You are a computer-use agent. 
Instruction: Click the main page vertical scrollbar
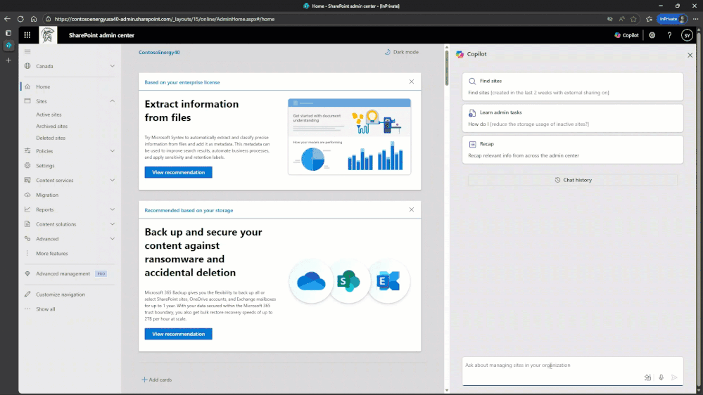tap(447, 67)
